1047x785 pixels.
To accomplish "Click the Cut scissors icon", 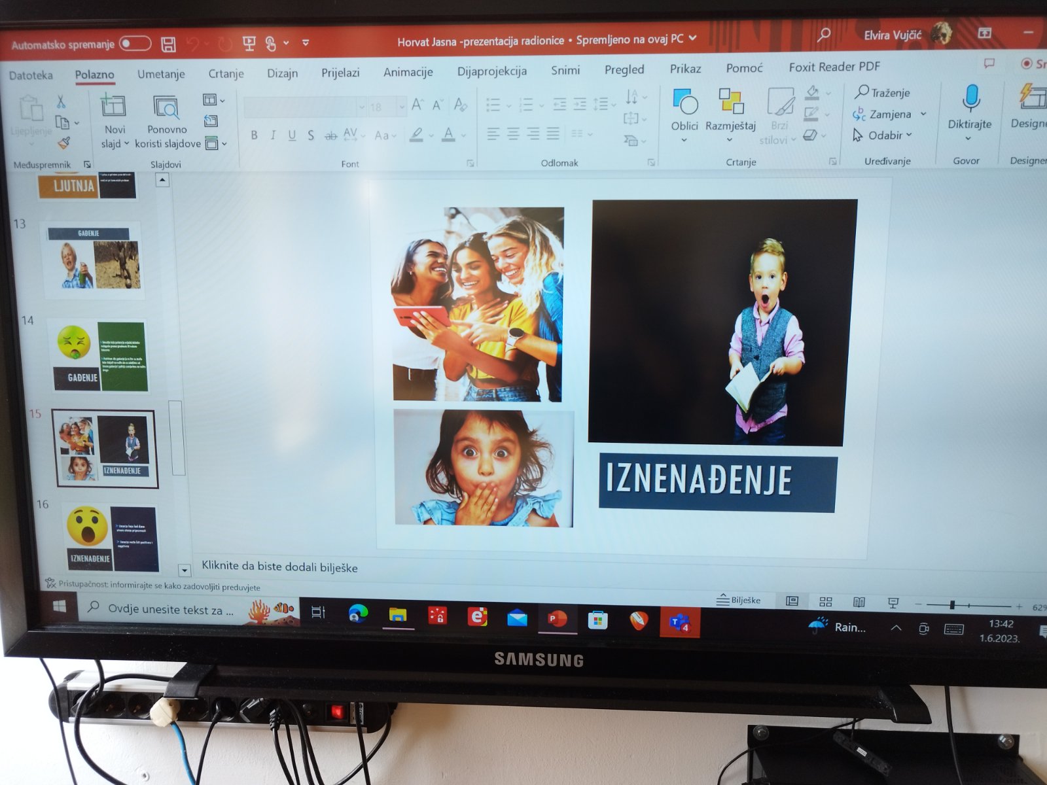I will coord(61,101).
